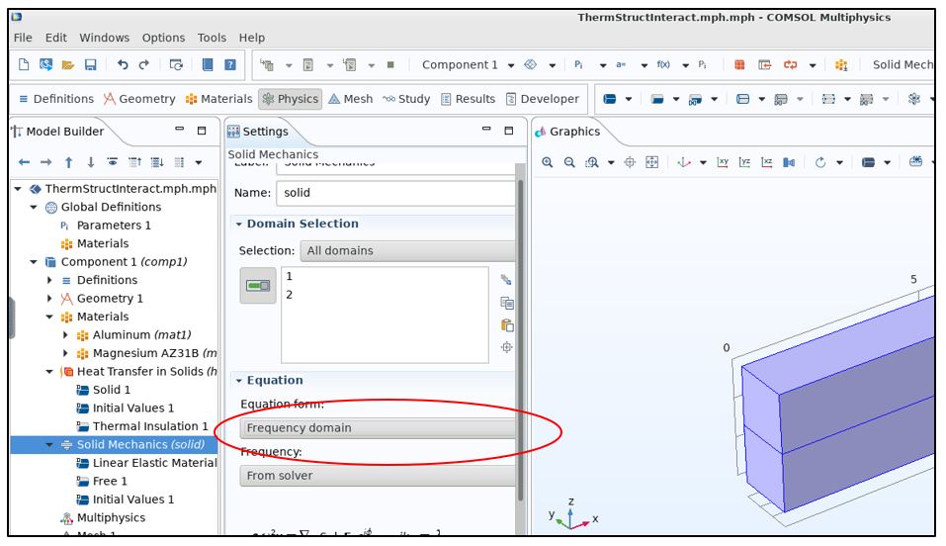946x546 pixels.
Task: Switch to the Developer ribbon tab
Action: coord(543,99)
